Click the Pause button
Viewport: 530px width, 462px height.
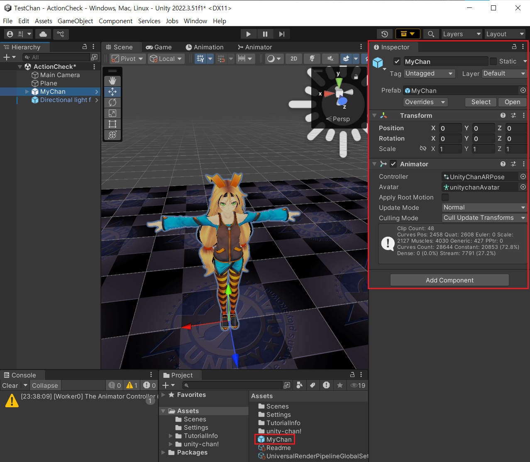265,34
